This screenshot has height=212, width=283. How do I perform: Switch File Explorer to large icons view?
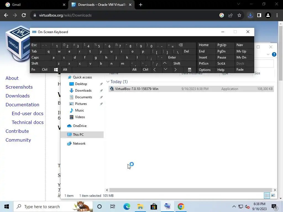point(273,195)
